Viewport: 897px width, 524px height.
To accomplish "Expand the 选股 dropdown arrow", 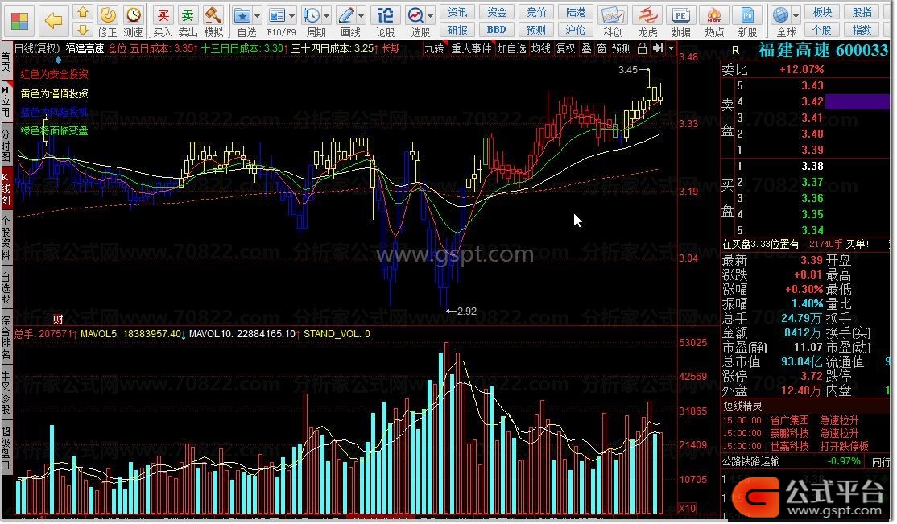I will [430, 16].
